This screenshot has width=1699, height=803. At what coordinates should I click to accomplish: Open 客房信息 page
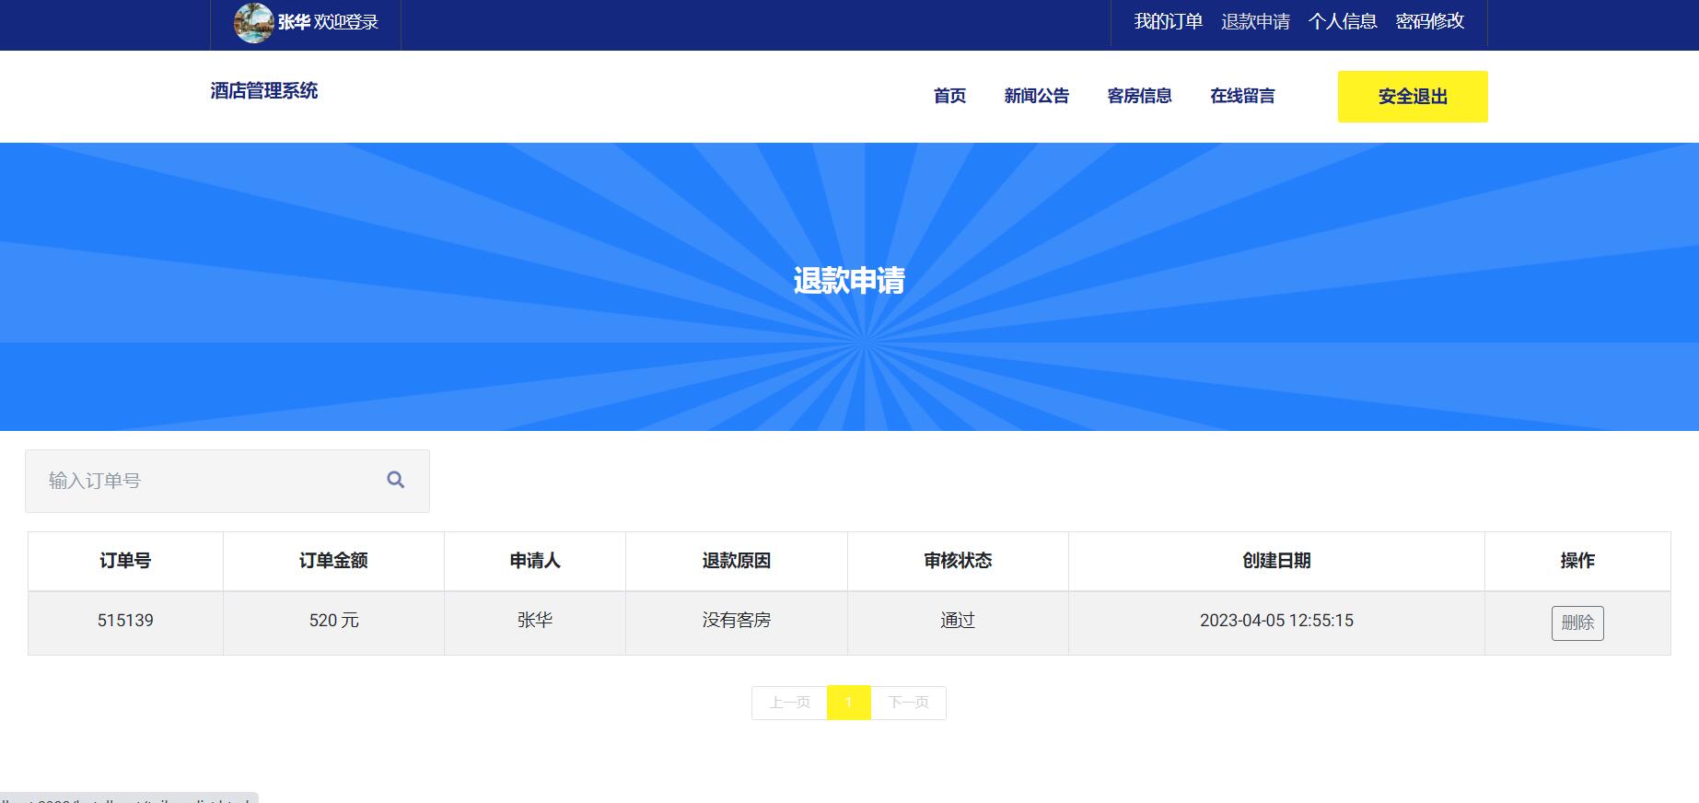(1139, 96)
